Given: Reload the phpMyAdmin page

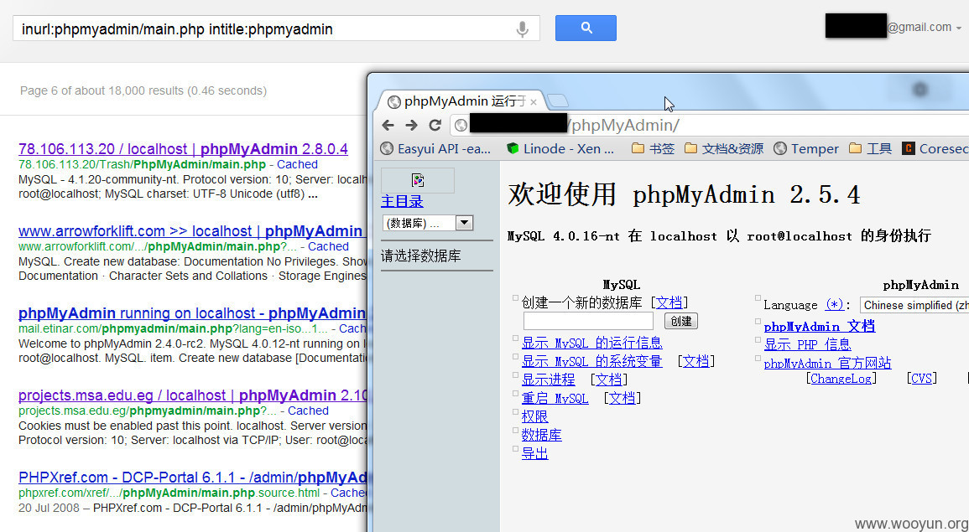Looking at the screenshot, I should [435, 126].
